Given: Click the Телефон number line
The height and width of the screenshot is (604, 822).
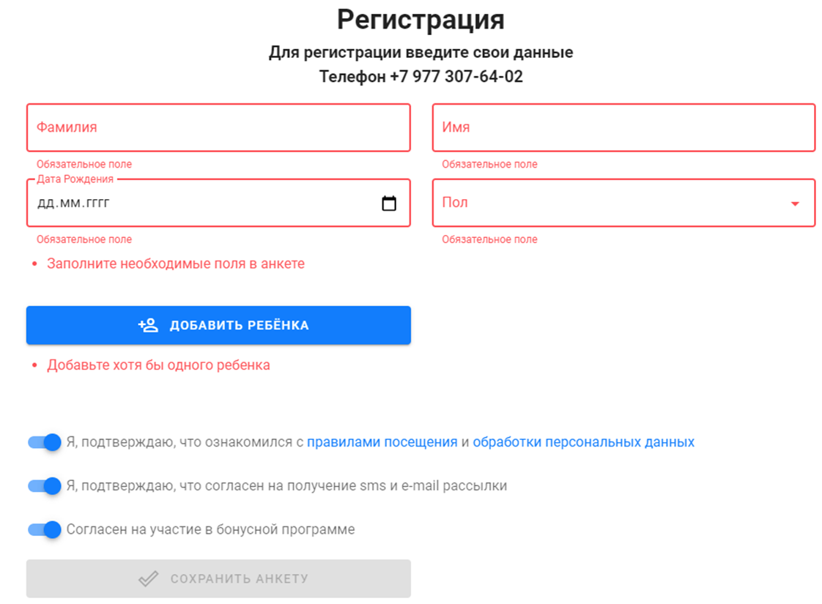Looking at the screenshot, I should pos(421,76).
